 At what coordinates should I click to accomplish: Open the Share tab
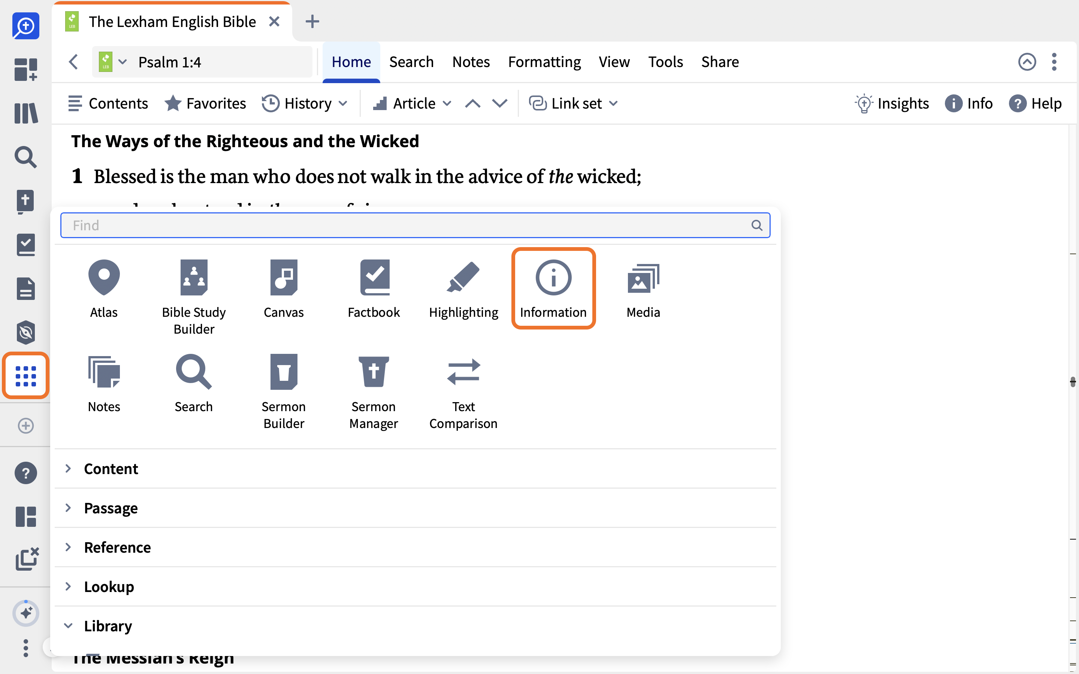coord(720,62)
